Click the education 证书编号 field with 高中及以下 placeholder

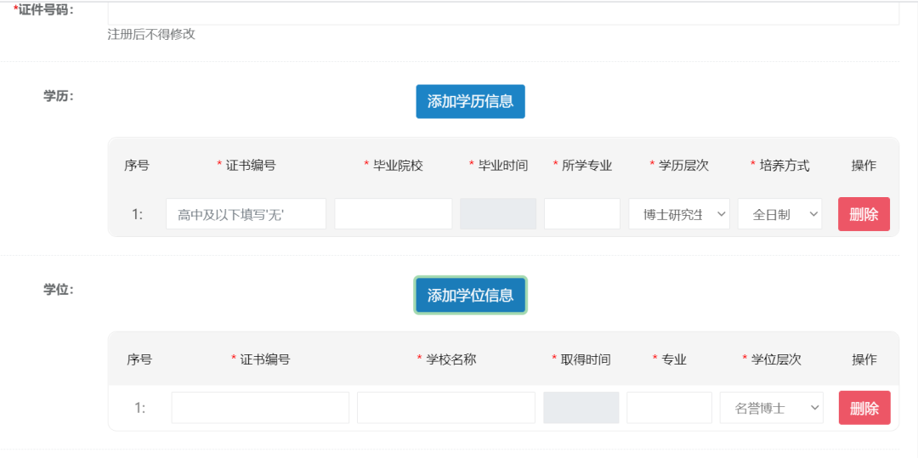246,214
